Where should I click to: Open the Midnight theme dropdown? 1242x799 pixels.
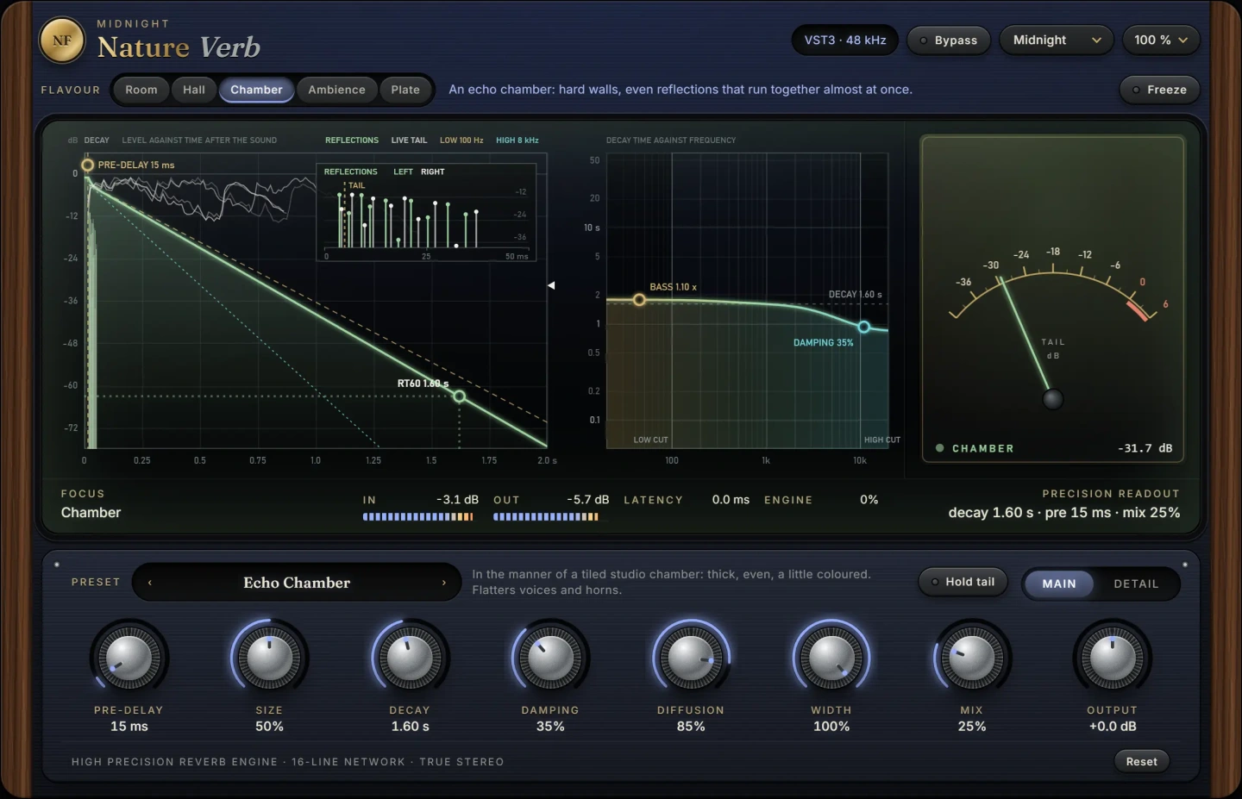pos(1057,41)
